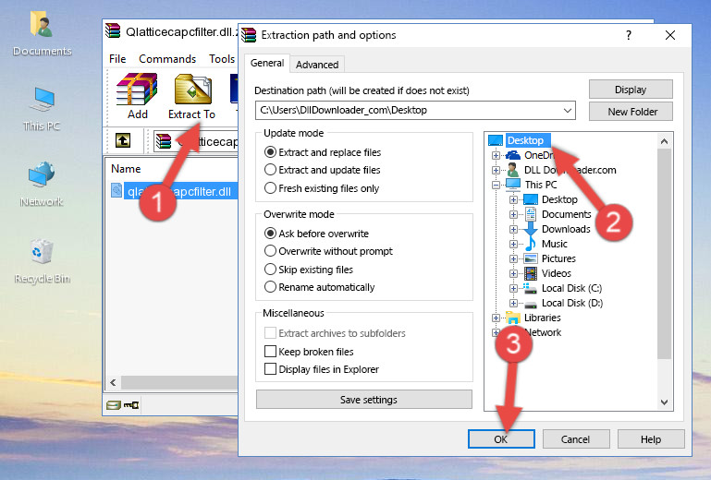Select Downloads folder in folder tree
This screenshot has width=711, height=480.
click(566, 229)
